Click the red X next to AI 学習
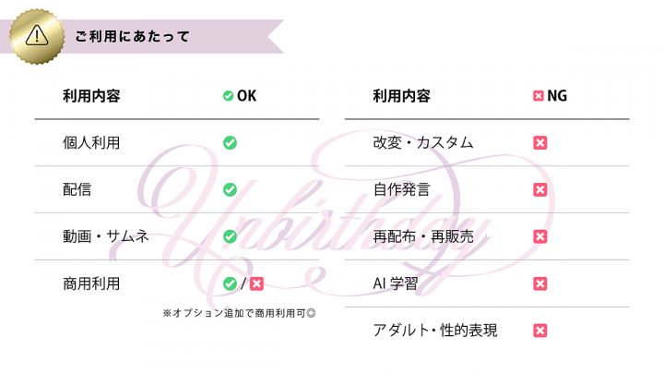Viewport: 664px width, 374px height. click(540, 284)
